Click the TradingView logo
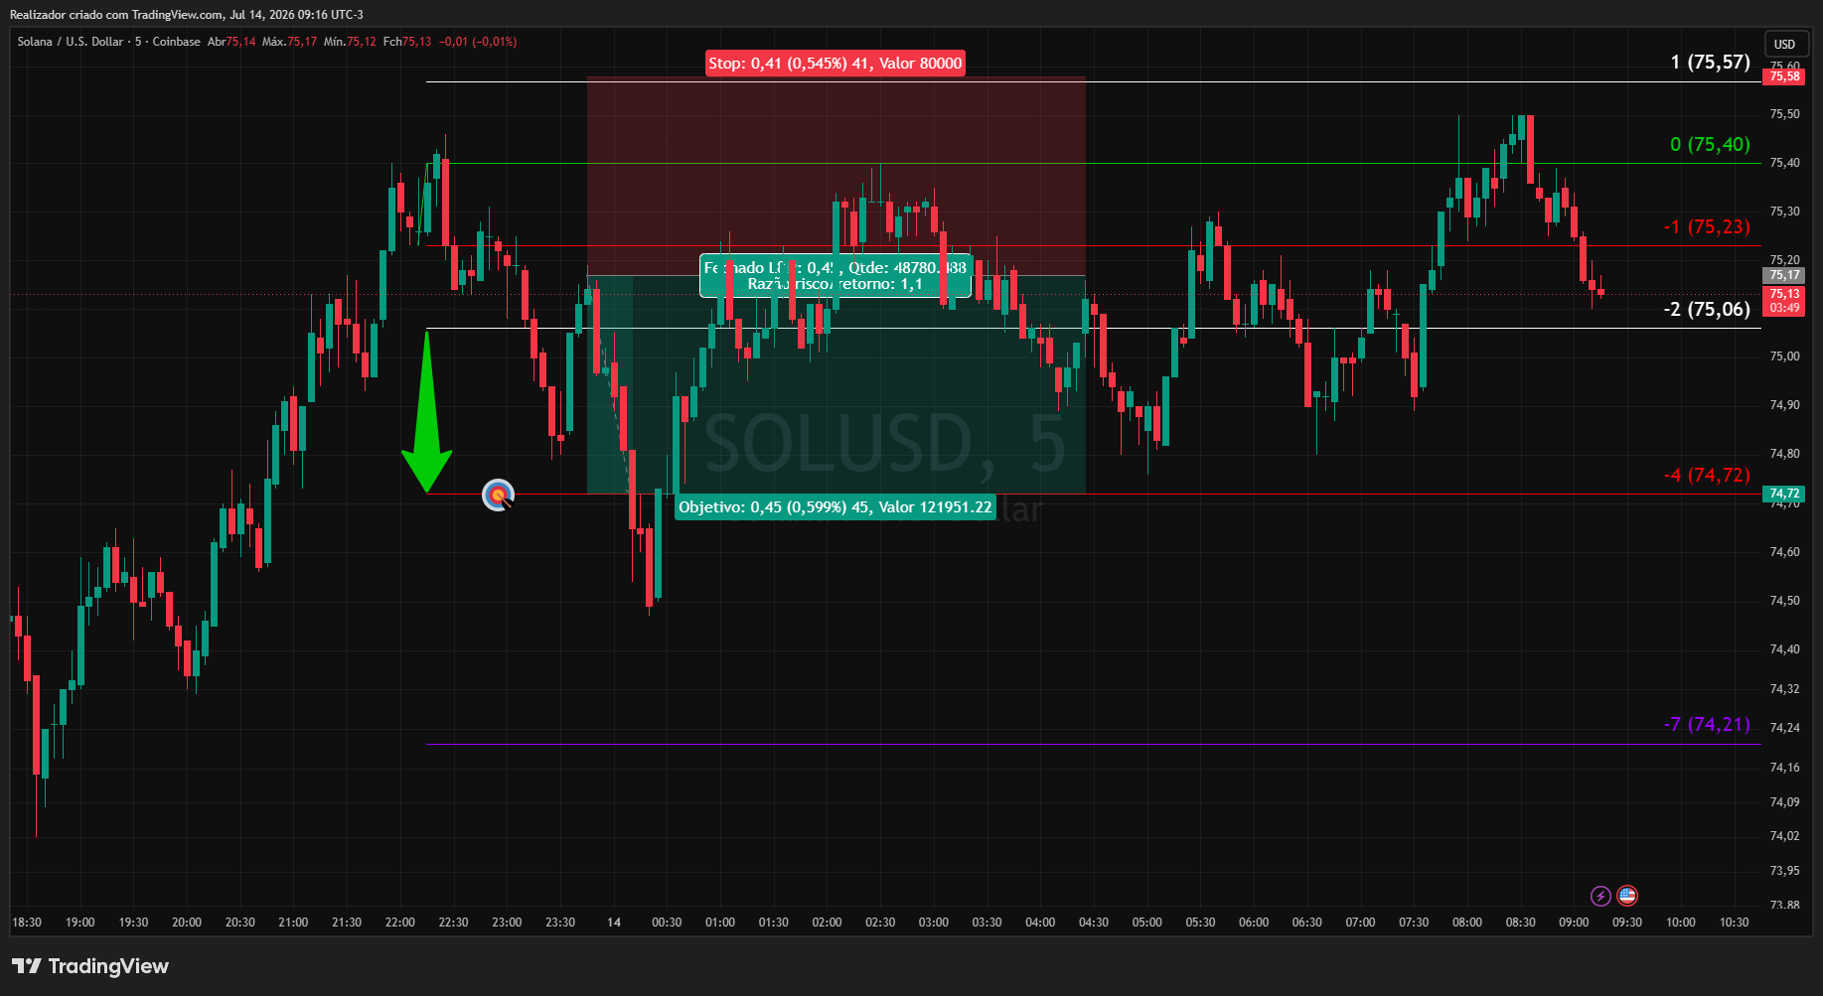 click(90, 966)
